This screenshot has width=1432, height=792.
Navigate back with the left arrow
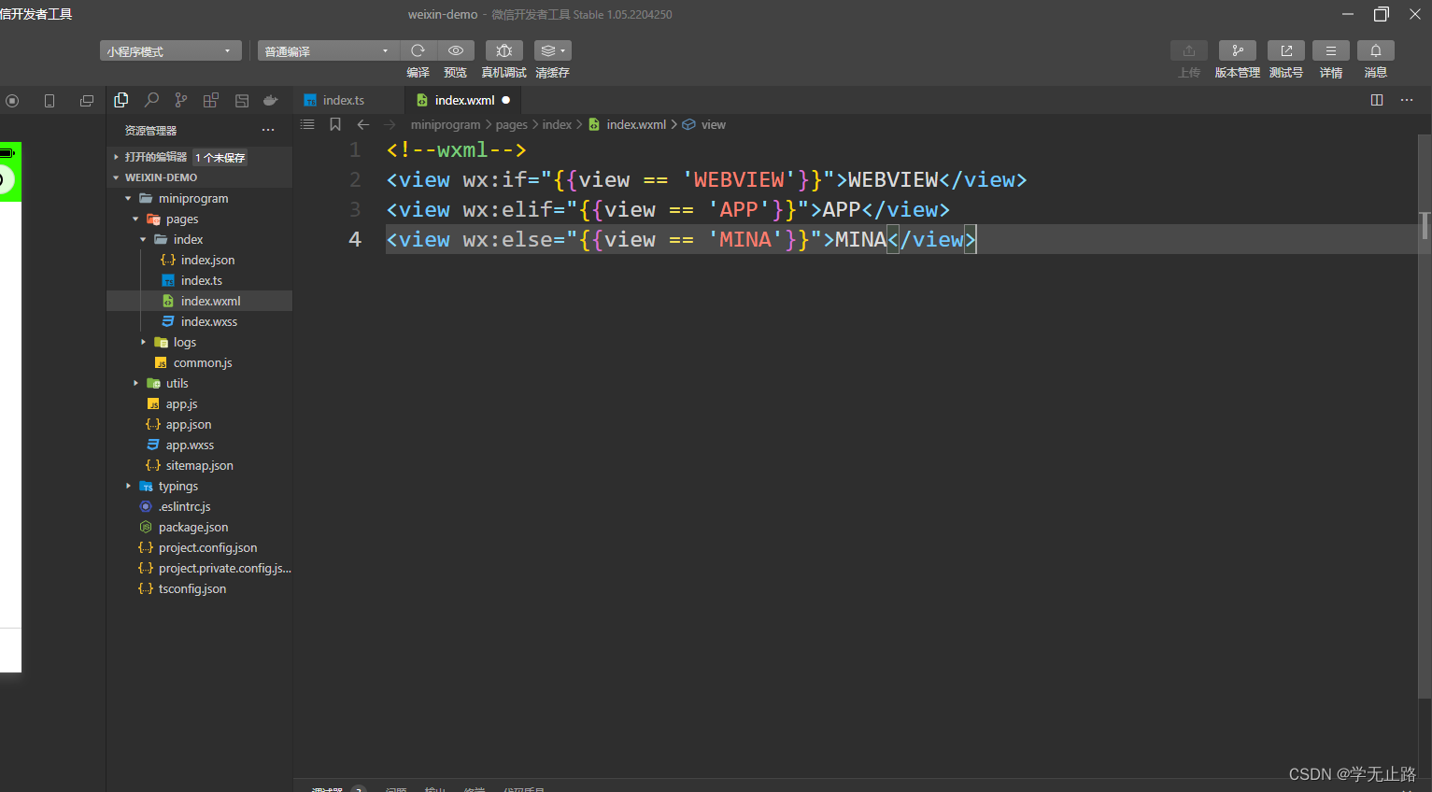363,124
